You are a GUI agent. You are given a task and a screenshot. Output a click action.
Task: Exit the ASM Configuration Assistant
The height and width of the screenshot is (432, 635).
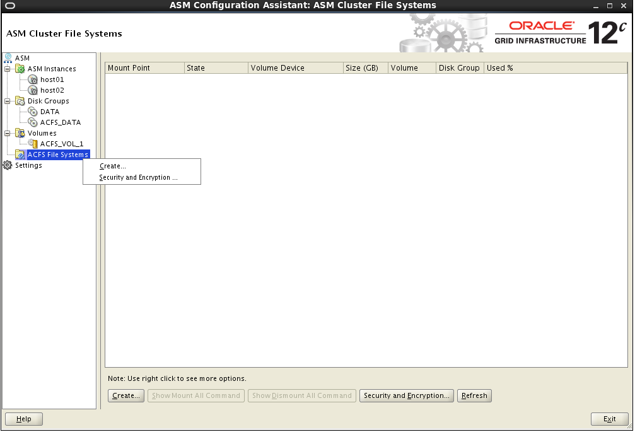coord(610,419)
